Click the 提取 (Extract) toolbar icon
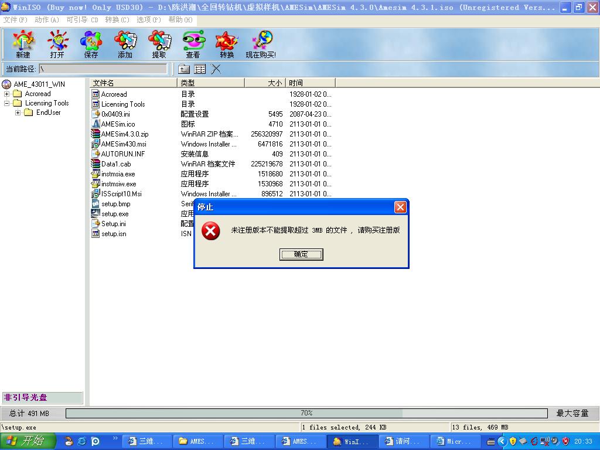This screenshot has height=450, width=600. point(159,44)
